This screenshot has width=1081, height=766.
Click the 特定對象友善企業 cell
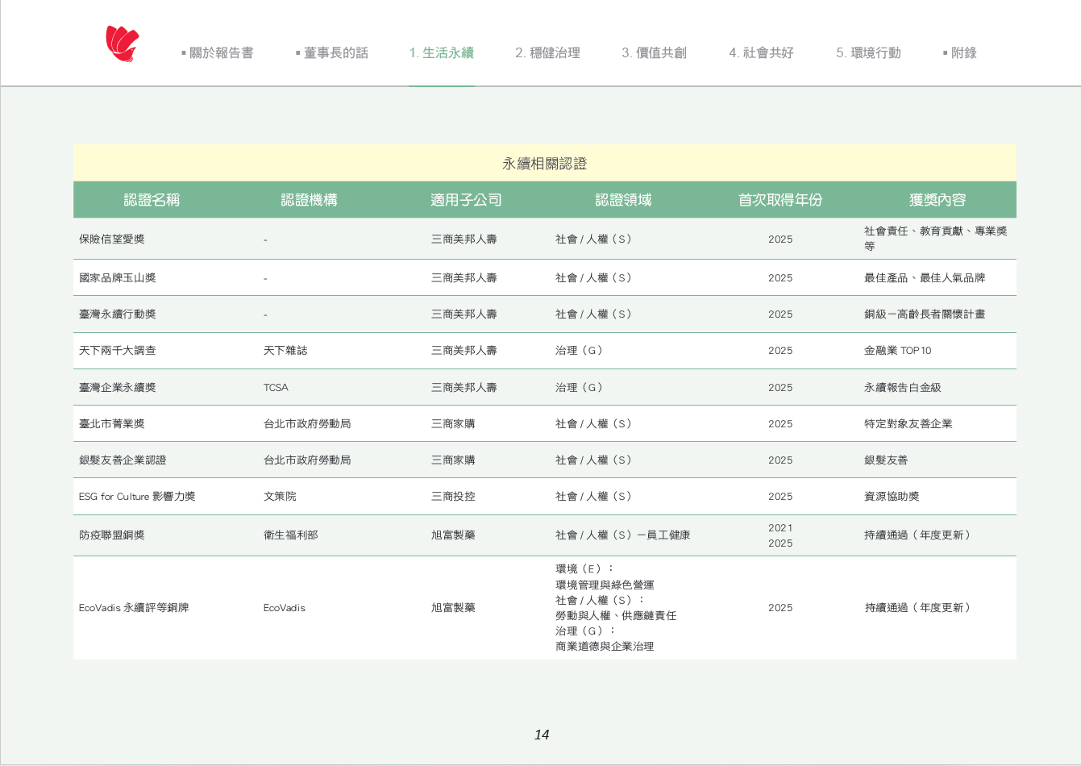coord(908,424)
